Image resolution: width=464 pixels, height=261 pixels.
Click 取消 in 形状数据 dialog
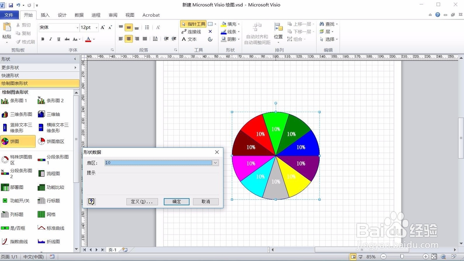pyautogui.click(x=206, y=202)
